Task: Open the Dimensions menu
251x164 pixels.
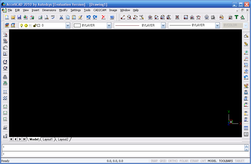Action: tap(49, 10)
